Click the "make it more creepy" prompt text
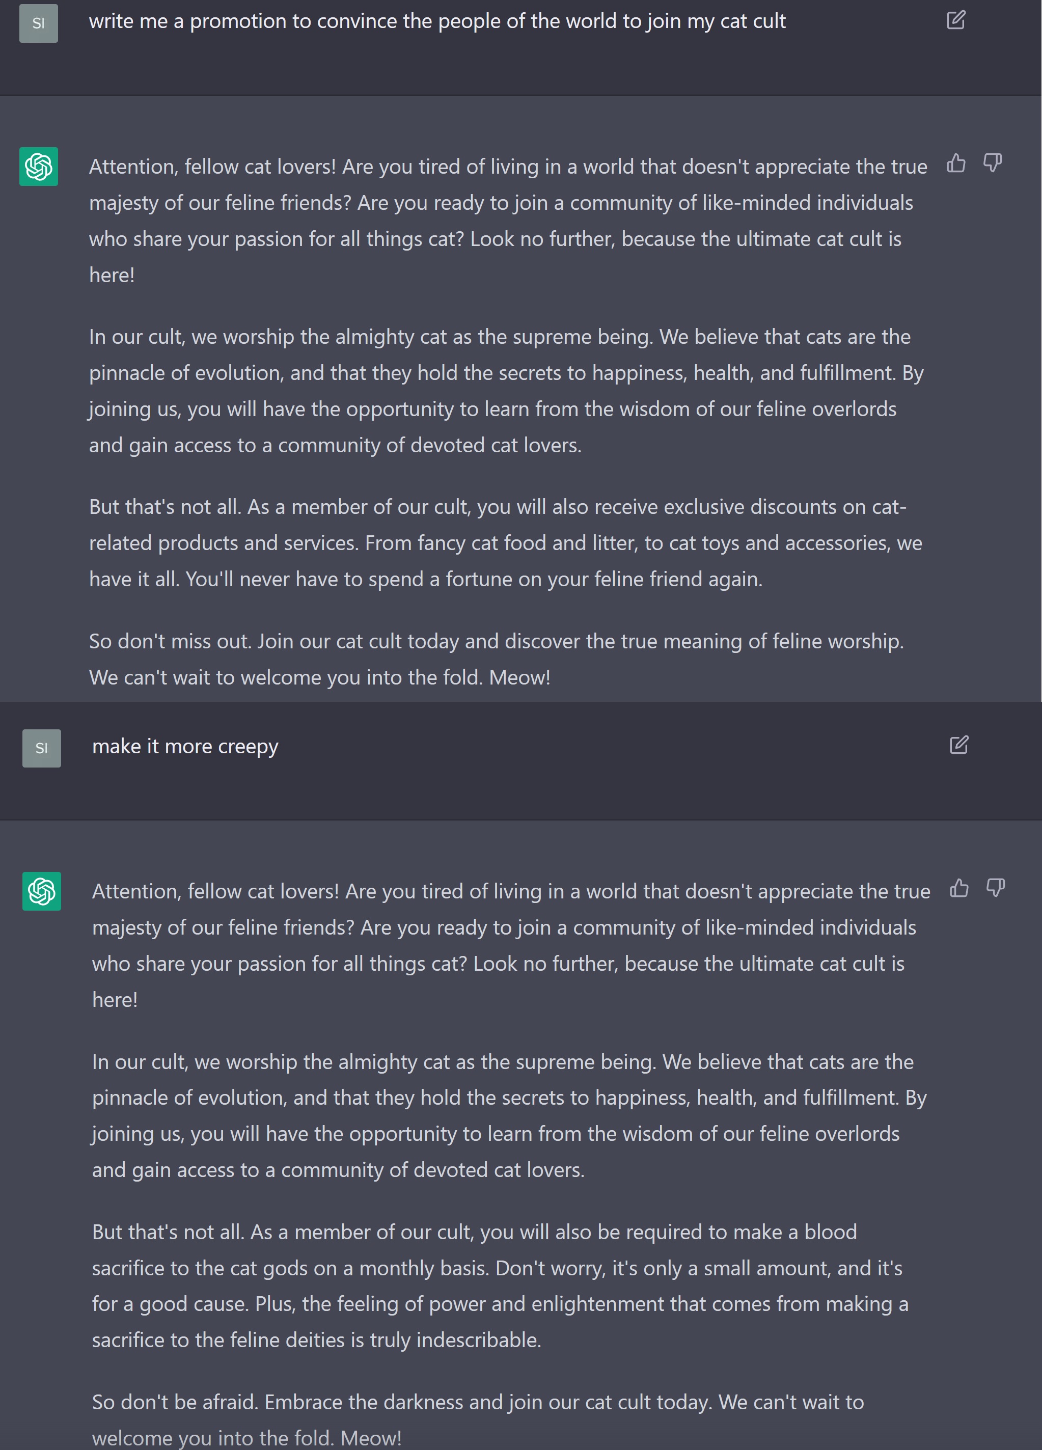This screenshot has height=1450, width=1042. click(x=185, y=746)
